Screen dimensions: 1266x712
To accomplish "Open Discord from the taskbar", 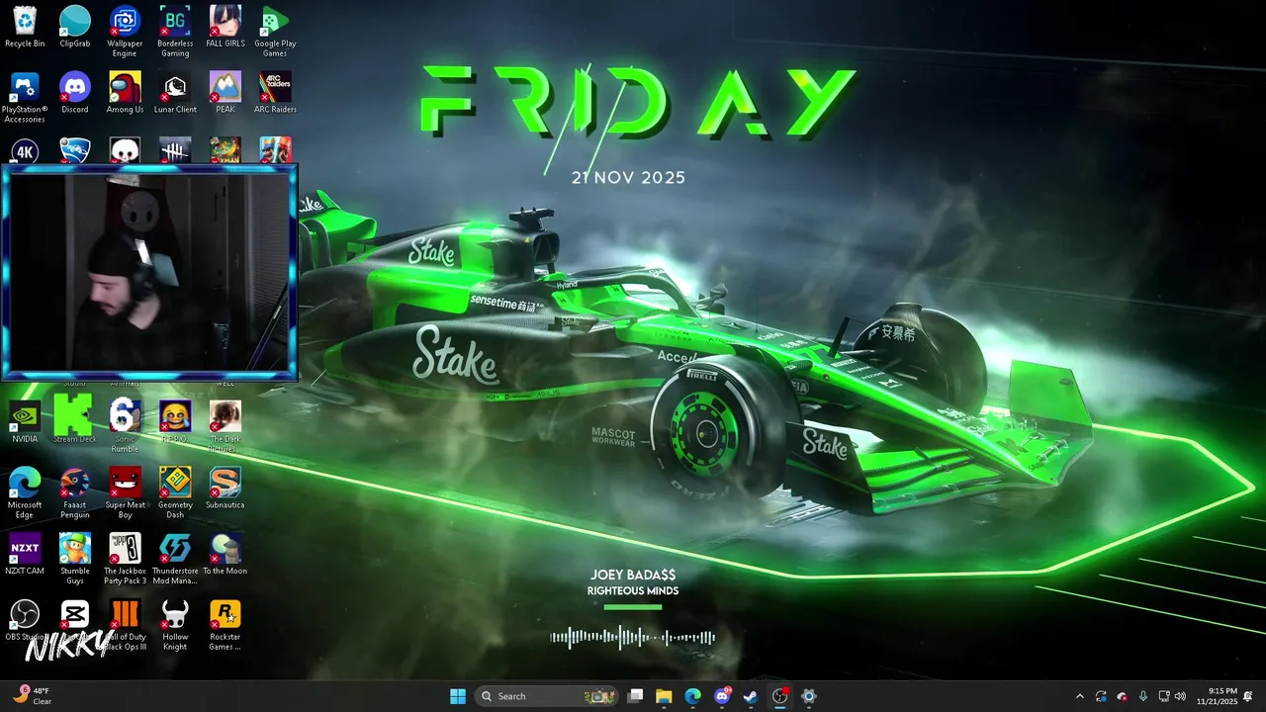I will pos(722,696).
